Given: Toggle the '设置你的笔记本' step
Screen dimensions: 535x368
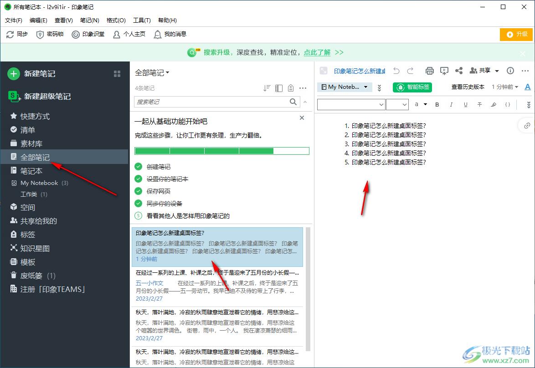Looking at the screenshot, I should [138, 179].
